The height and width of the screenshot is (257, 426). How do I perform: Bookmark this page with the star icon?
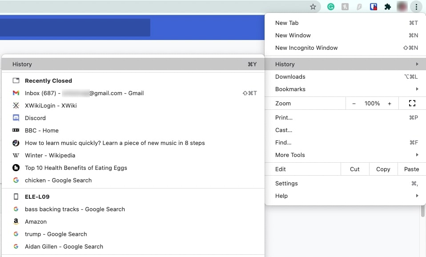pos(313,7)
